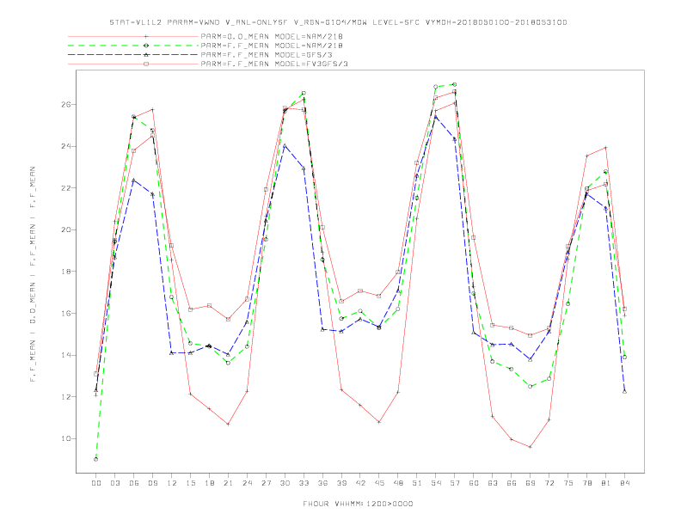Click x-axis tick label 06
The height and width of the screenshot is (526, 681).
coord(134,483)
